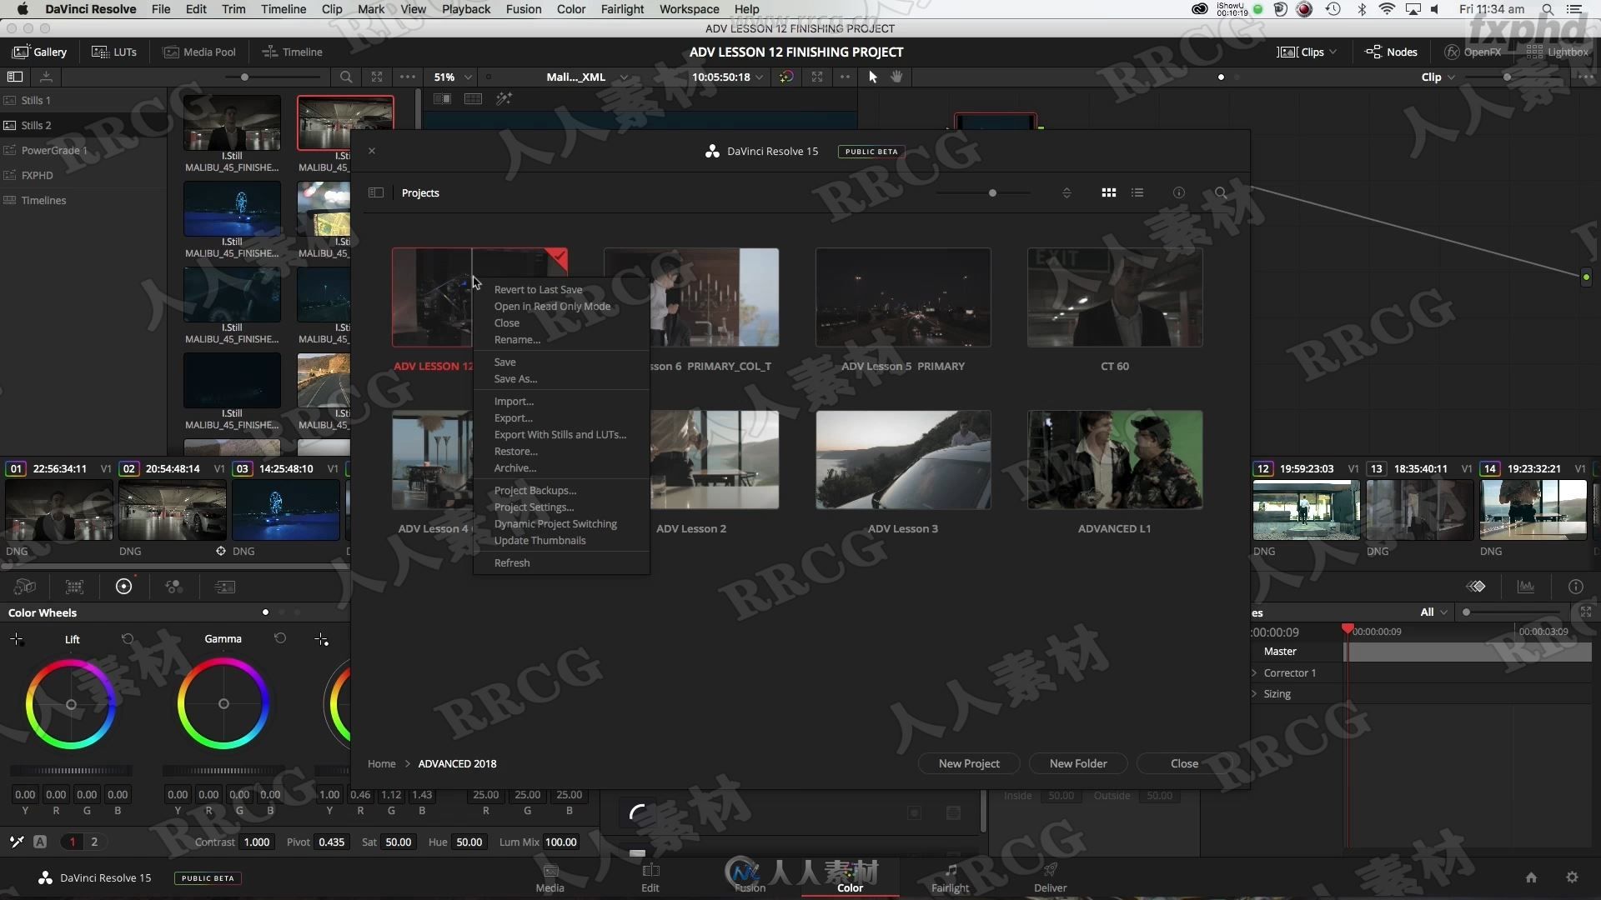Open Project Settings gear icon

[1572, 877]
